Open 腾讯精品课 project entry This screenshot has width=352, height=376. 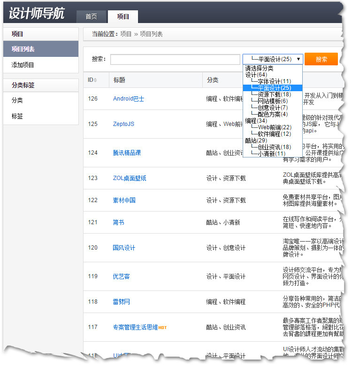pyautogui.click(x=127, y=153)
